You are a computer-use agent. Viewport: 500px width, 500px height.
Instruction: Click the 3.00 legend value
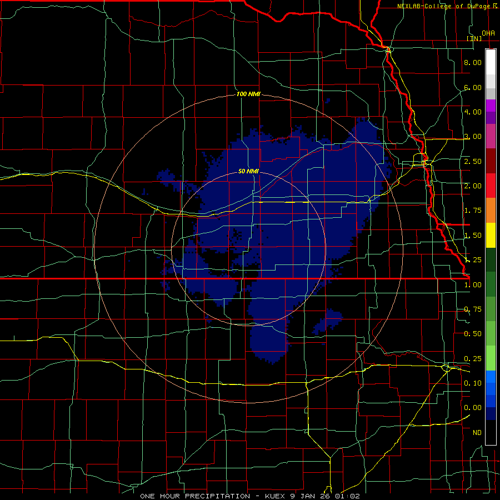pos(473,137)
